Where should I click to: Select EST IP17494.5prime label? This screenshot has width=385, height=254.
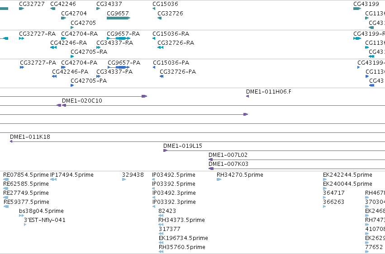pyautogui.click(x=71, y=175)
